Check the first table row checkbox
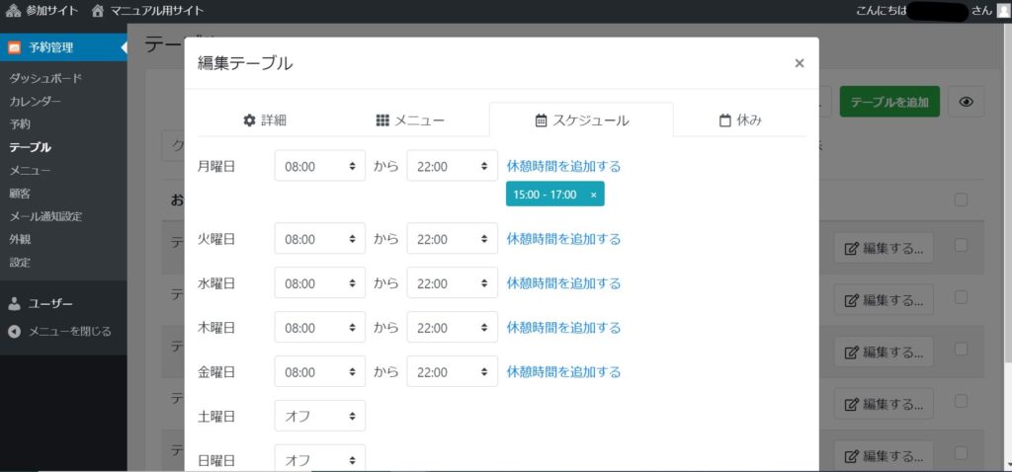This screenshot has height=472, width=1012. 961,246
